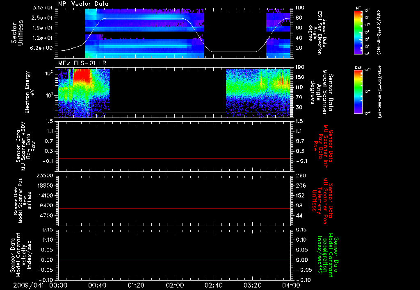Click the 'MEx ELS-01 LR' panel title
420x290 pixels.
pyautogui.click(x=82, y=63)
